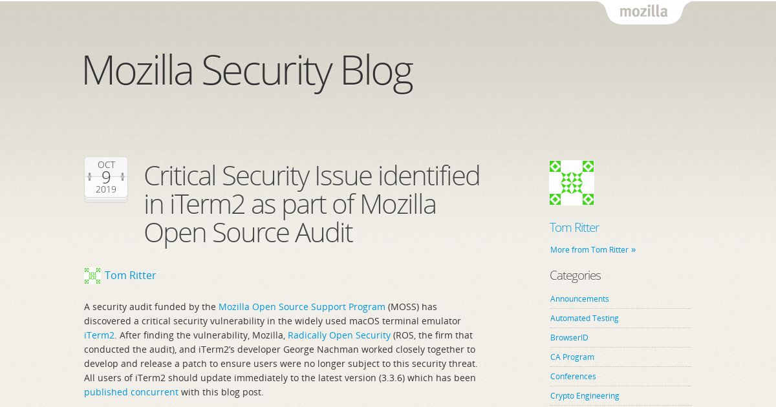776x407 pixels.
Task: Open the Mozilla Security Blog home title
Action: [x=247, y=70]
